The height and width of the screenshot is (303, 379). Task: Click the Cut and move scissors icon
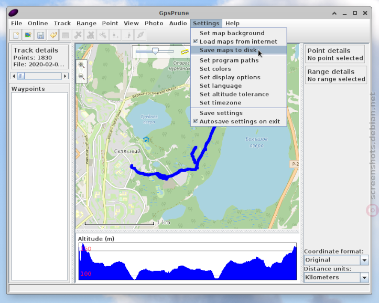pos(103,35)
